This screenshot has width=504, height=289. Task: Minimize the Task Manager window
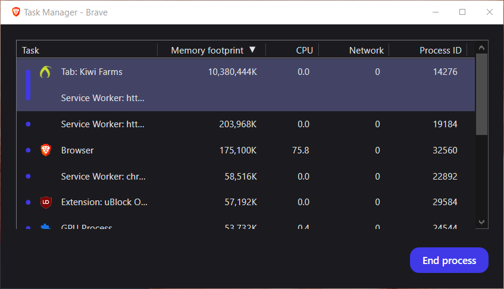[436, 12]
